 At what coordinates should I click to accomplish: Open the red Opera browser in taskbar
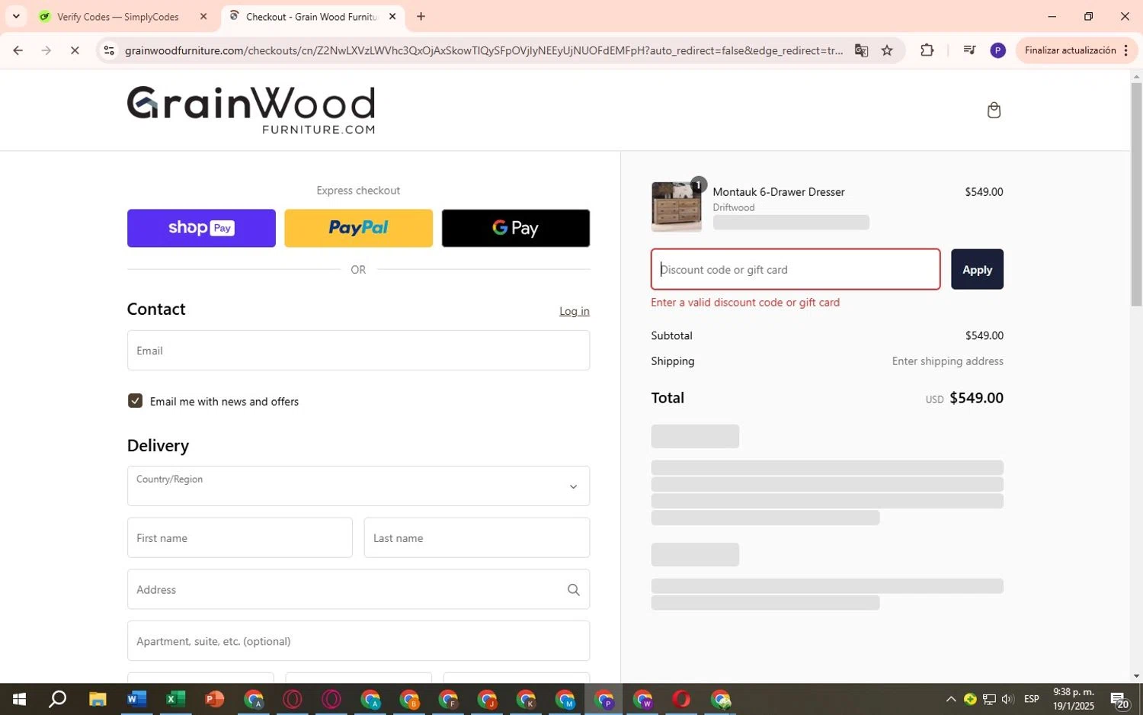pos(681,699)
